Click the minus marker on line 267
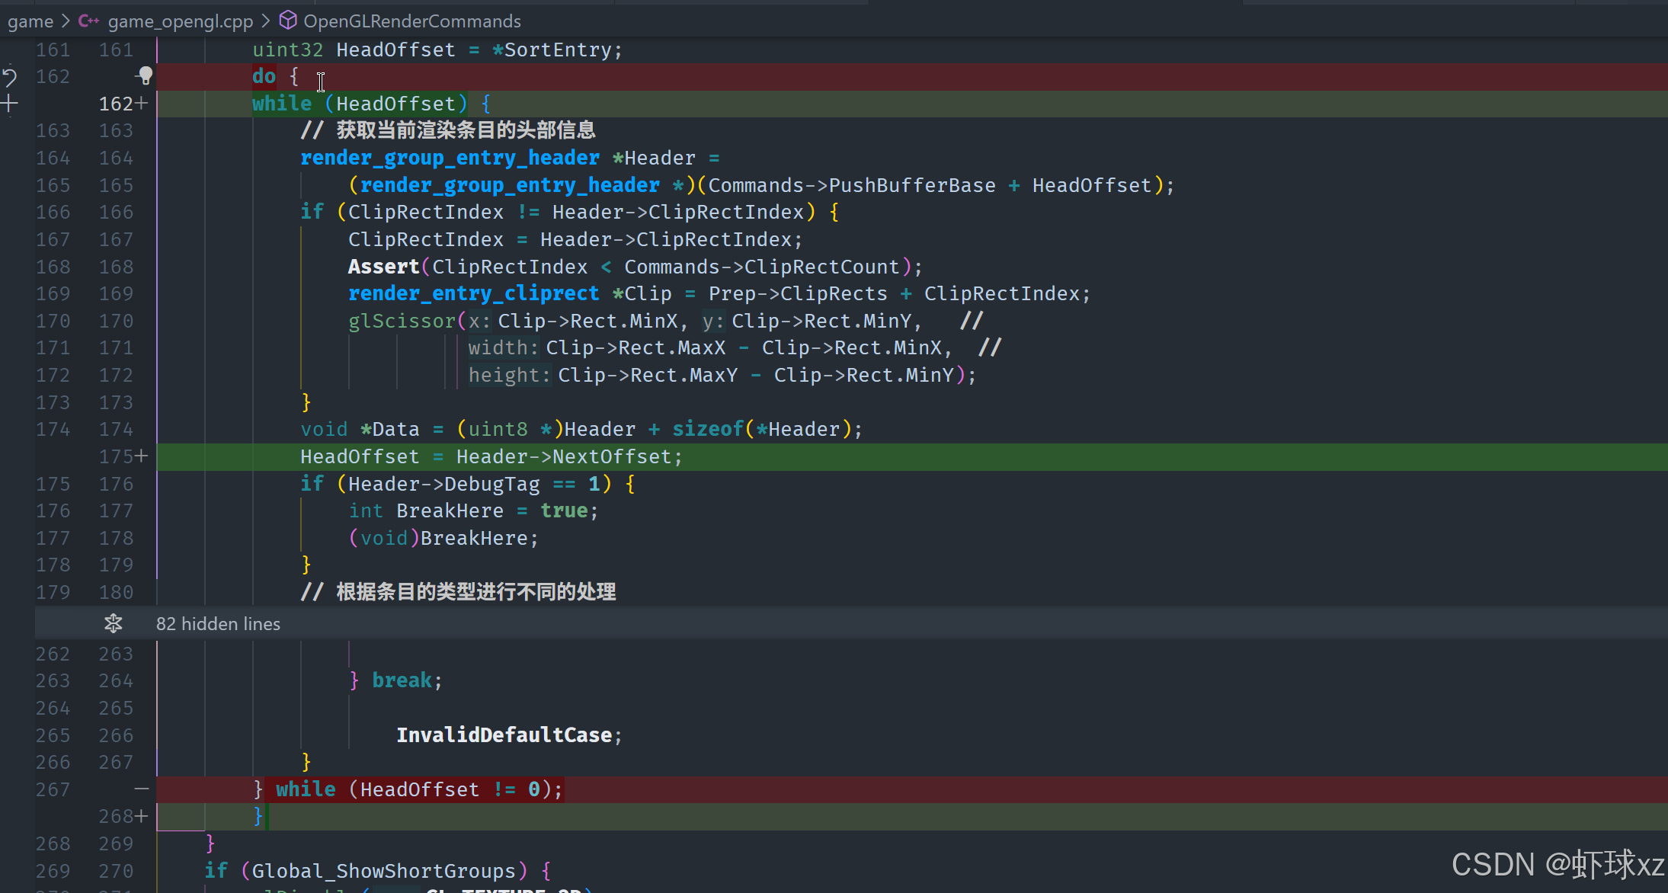1668x893 pixels. coord(142,789)
